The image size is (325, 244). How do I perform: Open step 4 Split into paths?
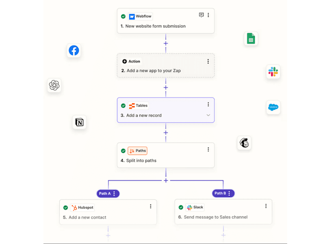(x=166, y=155)
